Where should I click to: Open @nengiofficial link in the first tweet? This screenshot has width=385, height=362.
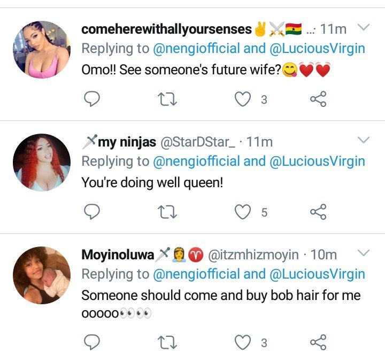(x=197, y=48)
